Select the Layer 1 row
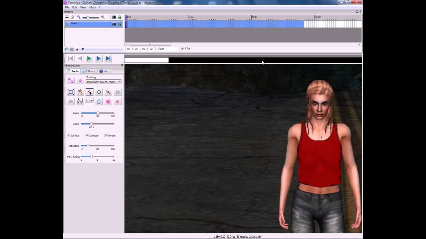Screen dimensions: 426x239 pos(94,24)
